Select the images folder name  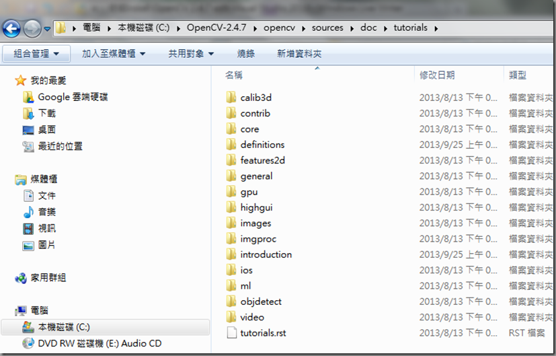[255, 223]
